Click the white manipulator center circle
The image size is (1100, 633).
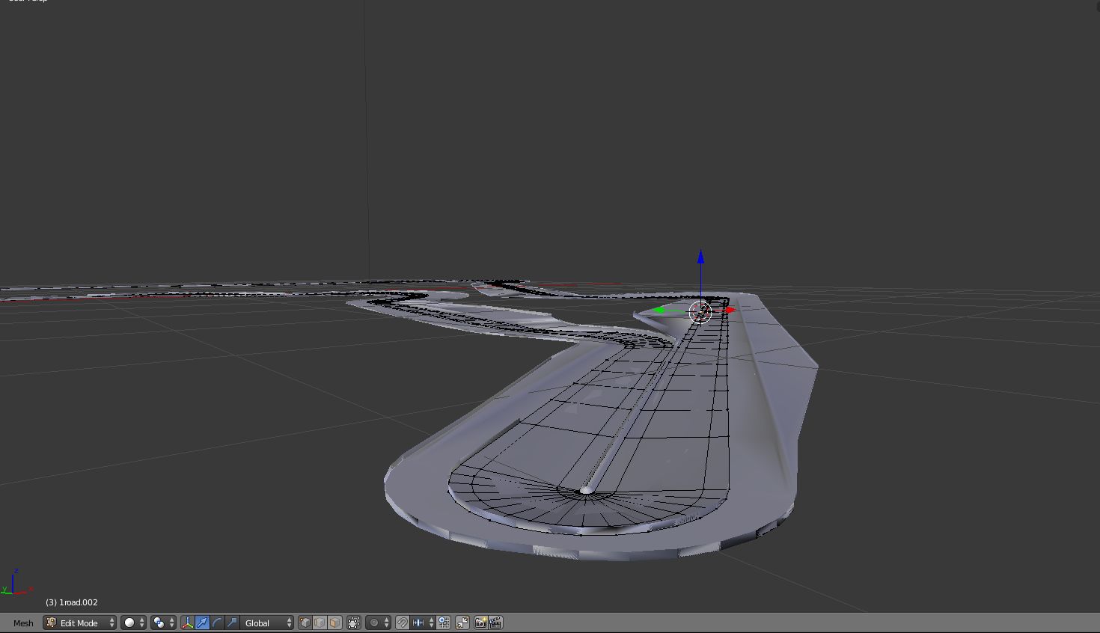tap(700, 311)
